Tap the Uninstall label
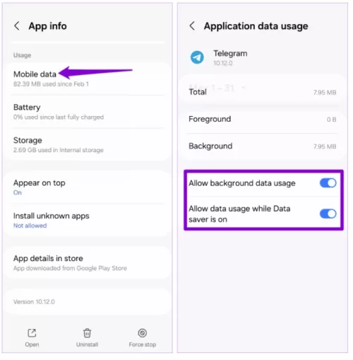This screenshot has width=353, height=360. coord(87,344)
